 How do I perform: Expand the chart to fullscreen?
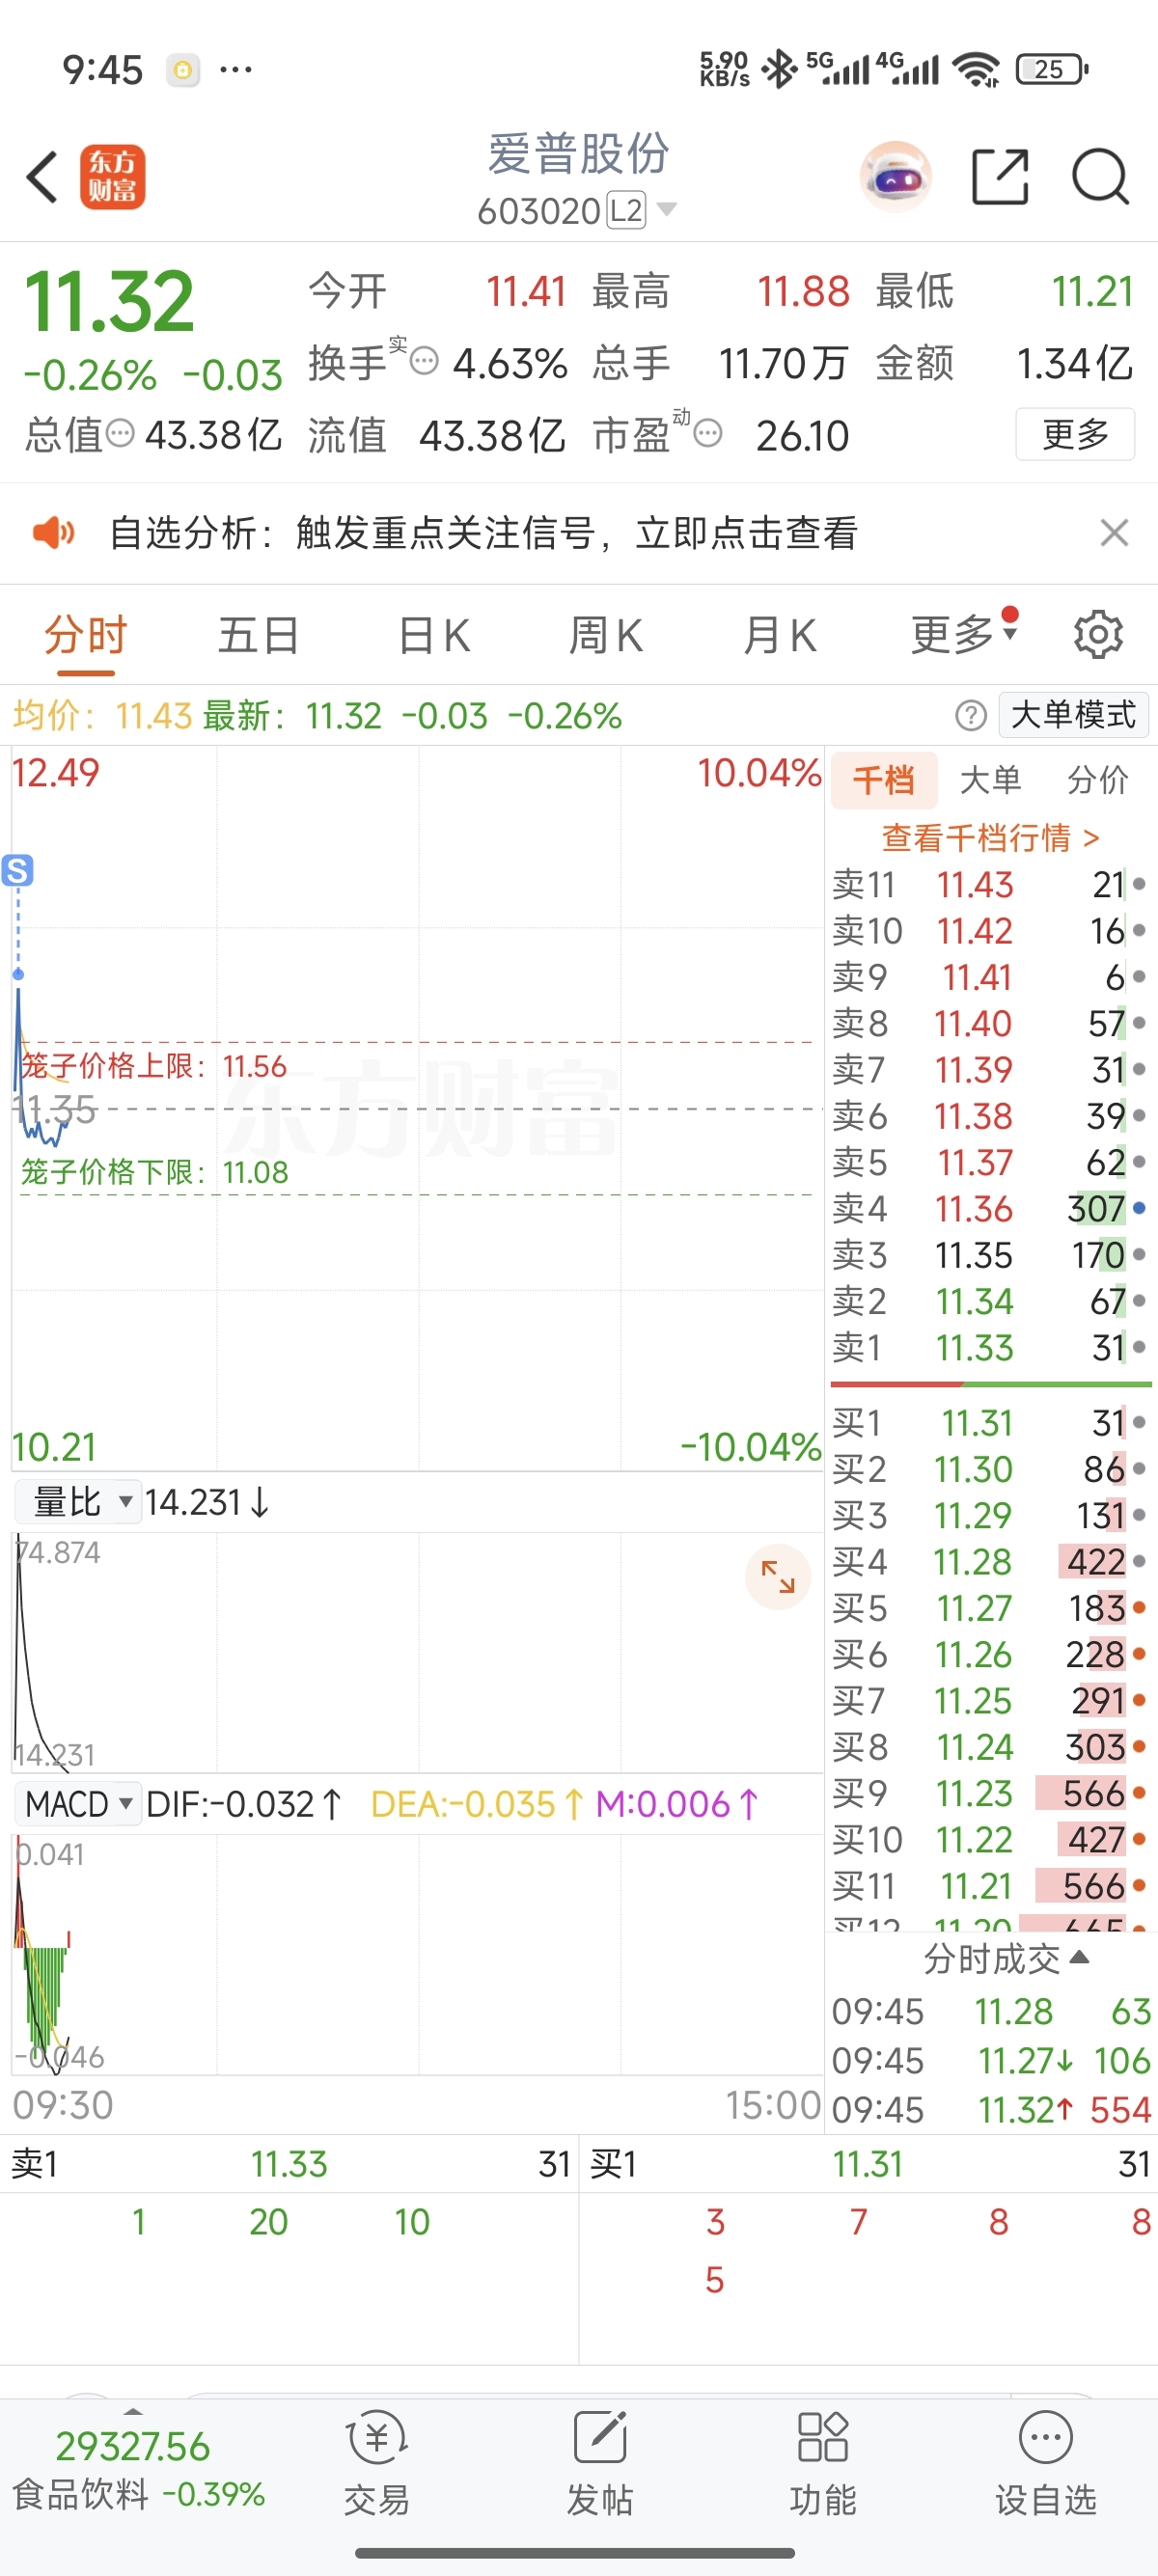click(777, 1577)
